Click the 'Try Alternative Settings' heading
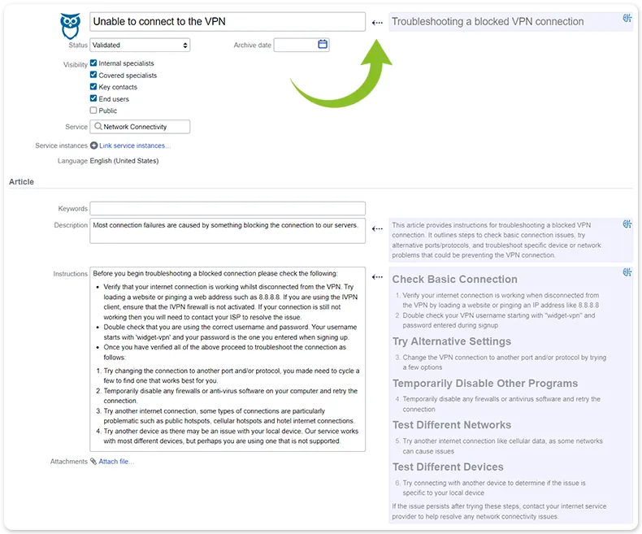 pos(452,341)
